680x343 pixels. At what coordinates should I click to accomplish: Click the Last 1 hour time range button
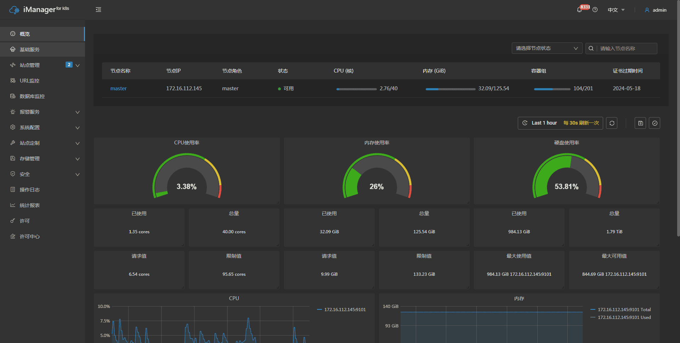click(x=544, y=123)
